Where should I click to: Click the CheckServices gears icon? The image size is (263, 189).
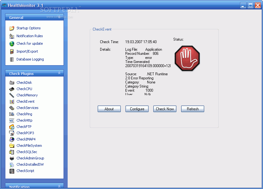[x=12, y=108]
